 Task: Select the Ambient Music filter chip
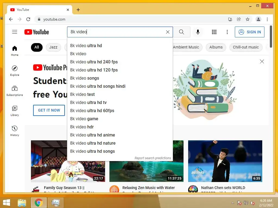187,47
